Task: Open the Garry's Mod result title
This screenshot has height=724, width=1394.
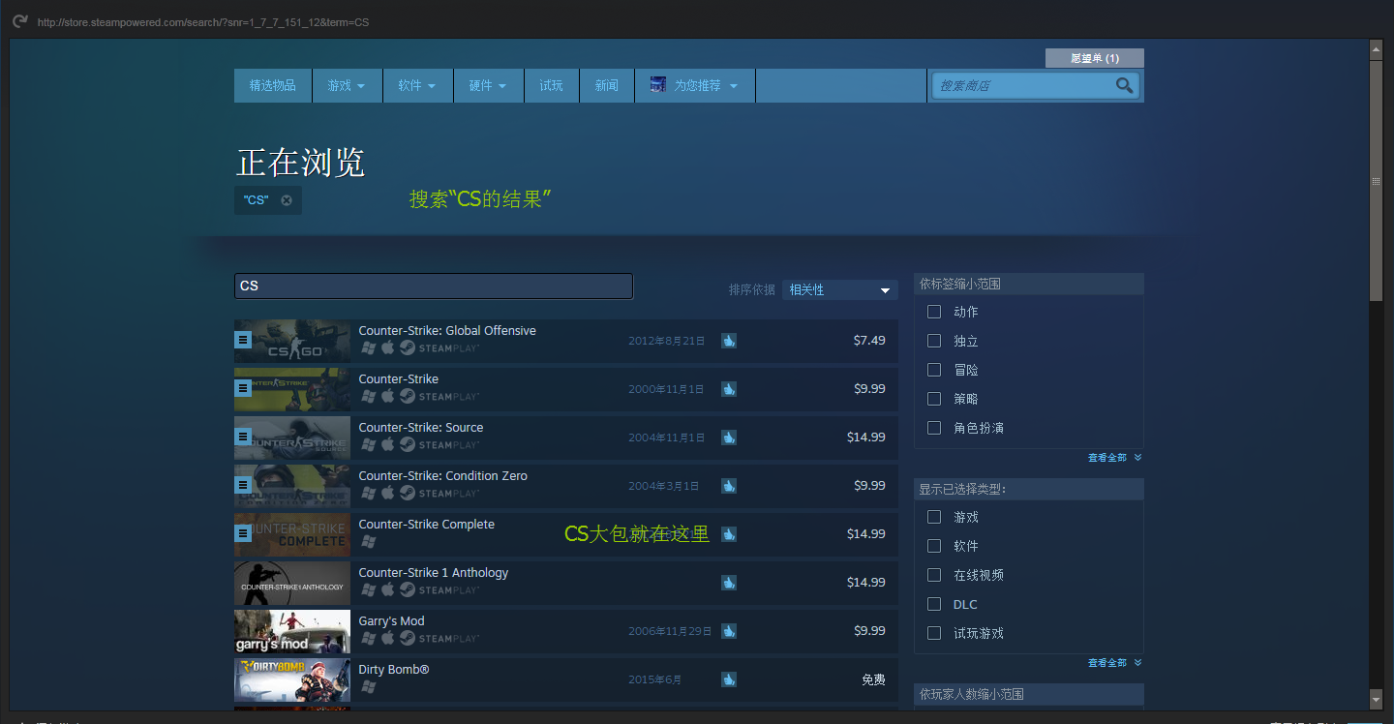Action: [x=392, y=620]
